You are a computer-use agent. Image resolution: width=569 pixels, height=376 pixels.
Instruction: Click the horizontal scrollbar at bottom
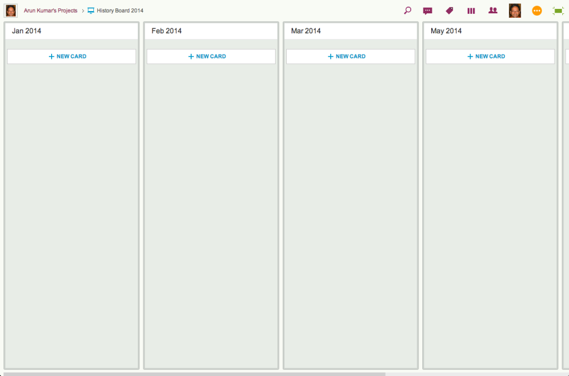195,374
